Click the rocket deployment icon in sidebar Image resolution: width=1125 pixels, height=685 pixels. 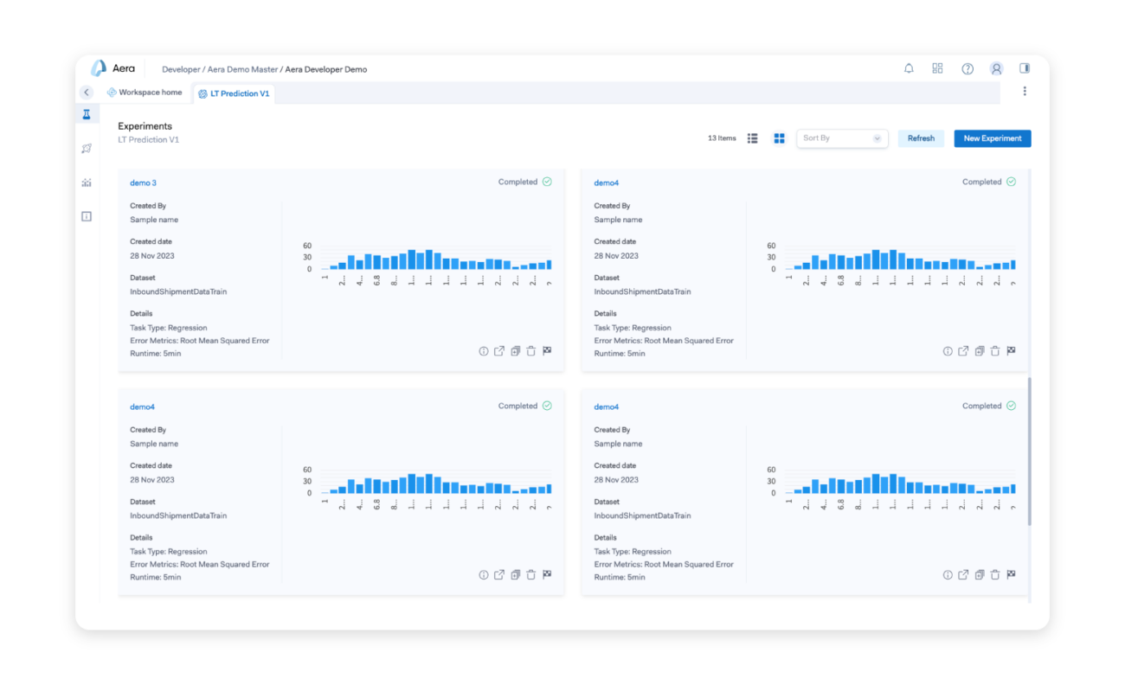point(87,148)
